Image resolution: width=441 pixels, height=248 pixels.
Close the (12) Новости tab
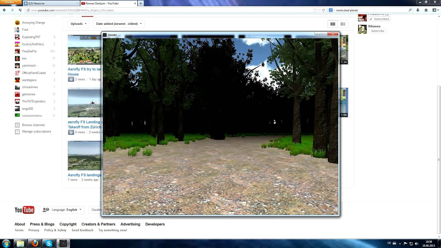click(77, 3)
